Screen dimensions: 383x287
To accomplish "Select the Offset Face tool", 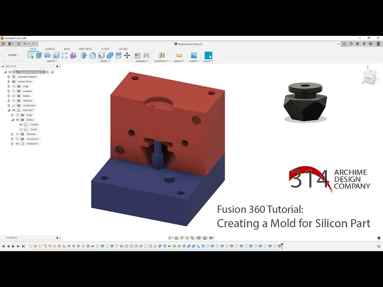I will pos(118,56).
